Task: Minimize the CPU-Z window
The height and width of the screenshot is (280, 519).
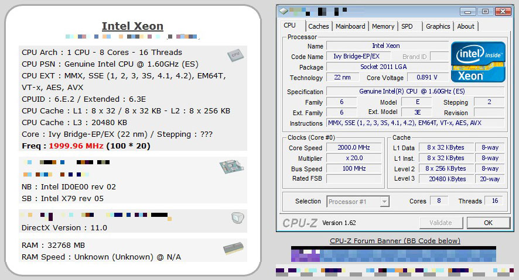Action: [467, 12]
